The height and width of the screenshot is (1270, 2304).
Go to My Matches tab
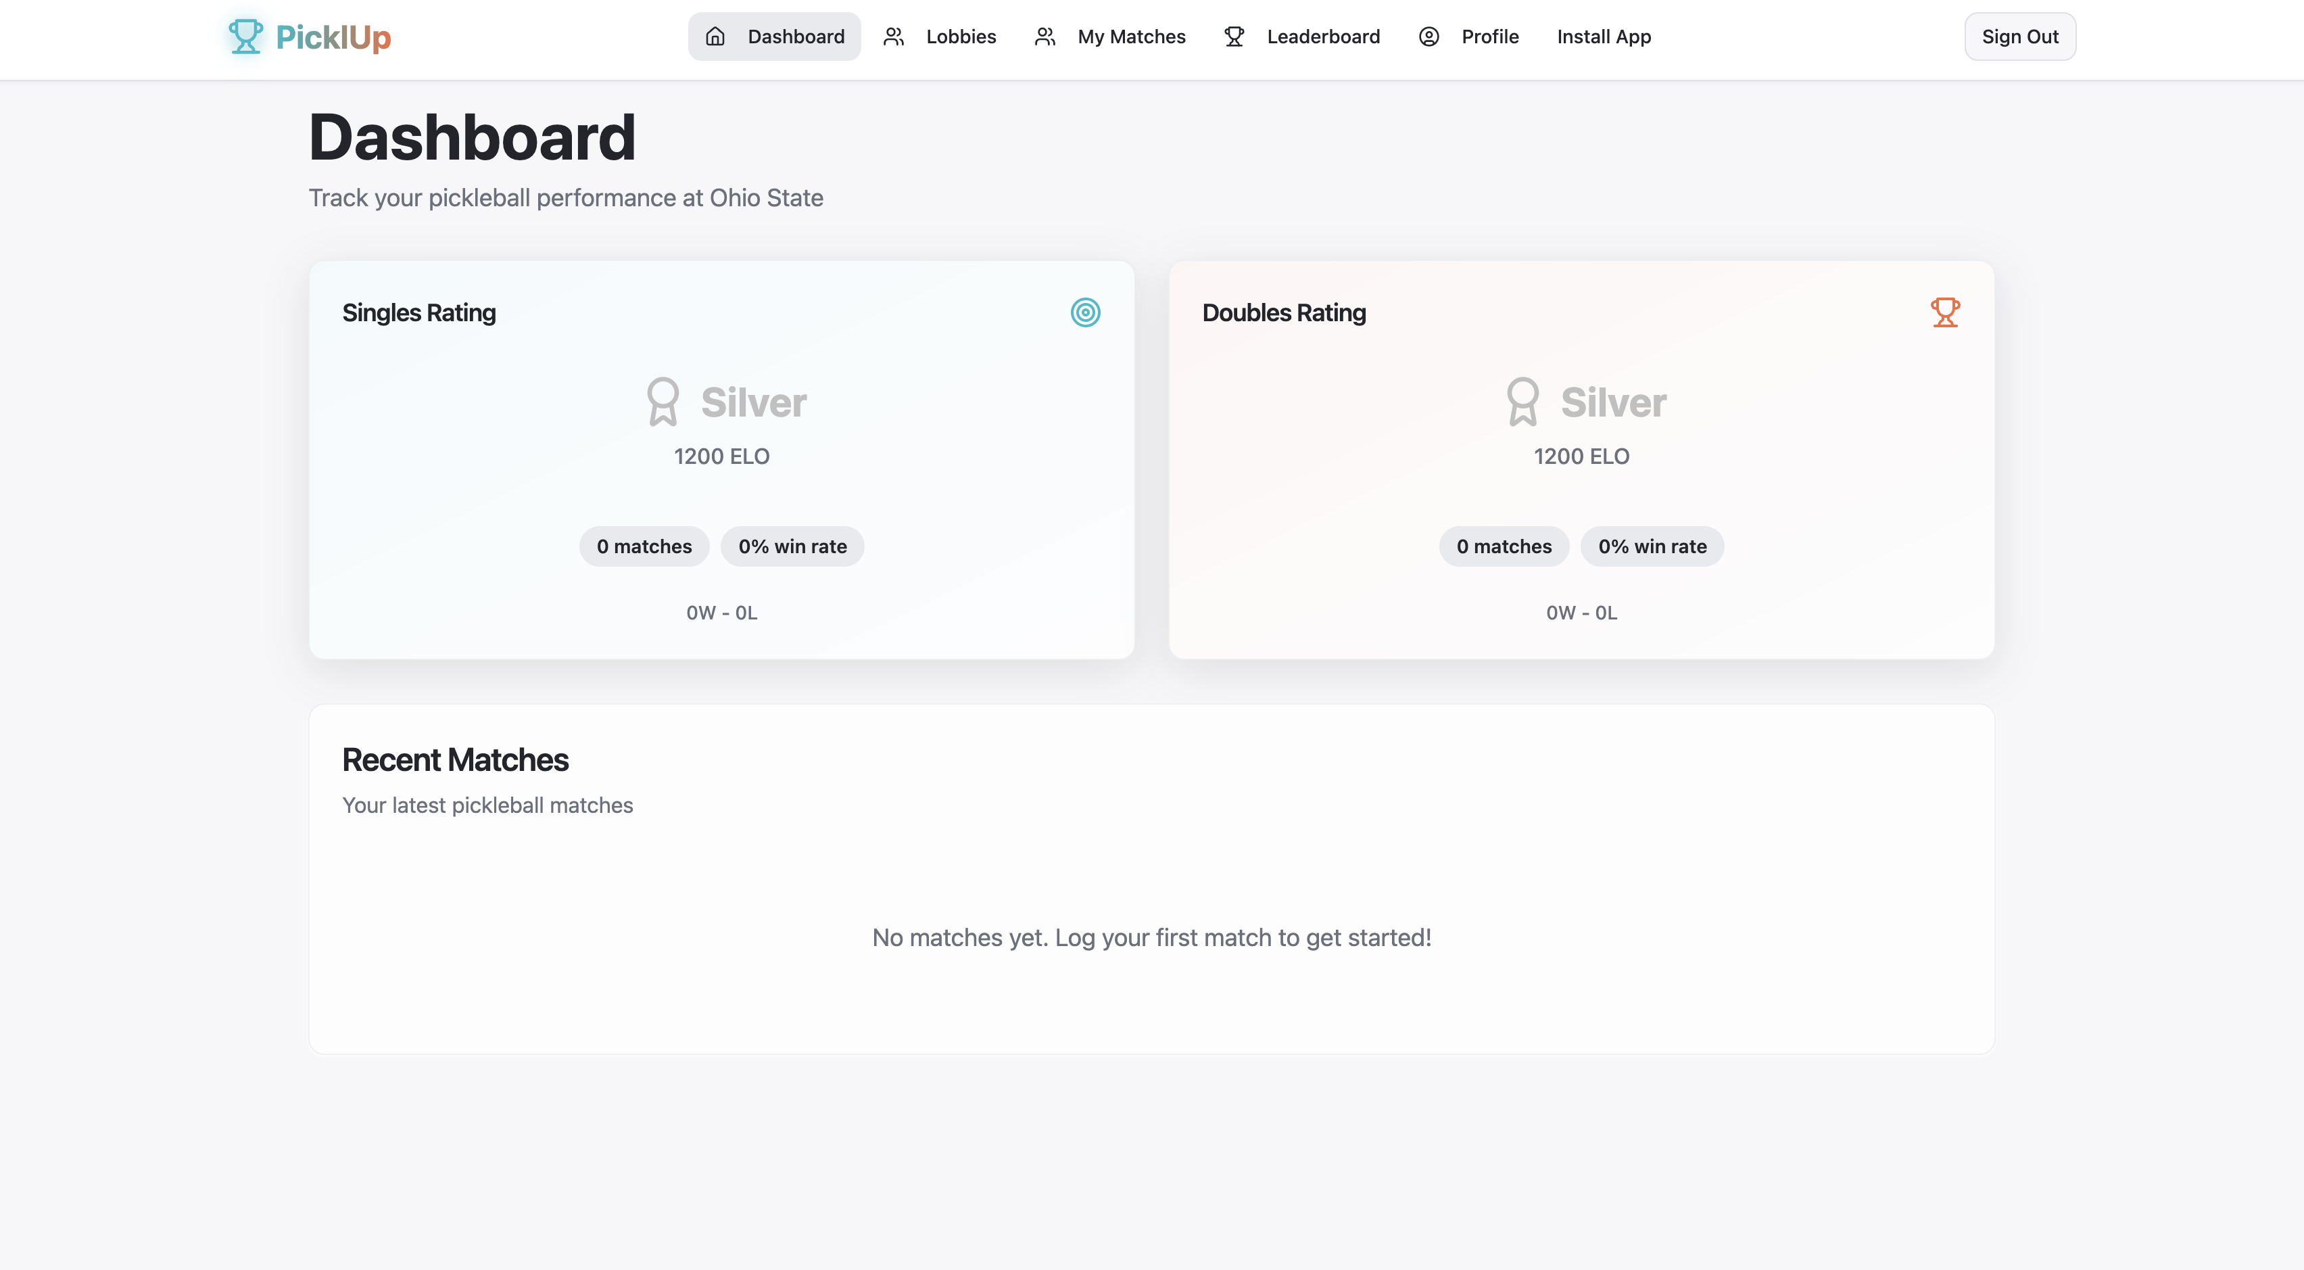coord(1130,37)
